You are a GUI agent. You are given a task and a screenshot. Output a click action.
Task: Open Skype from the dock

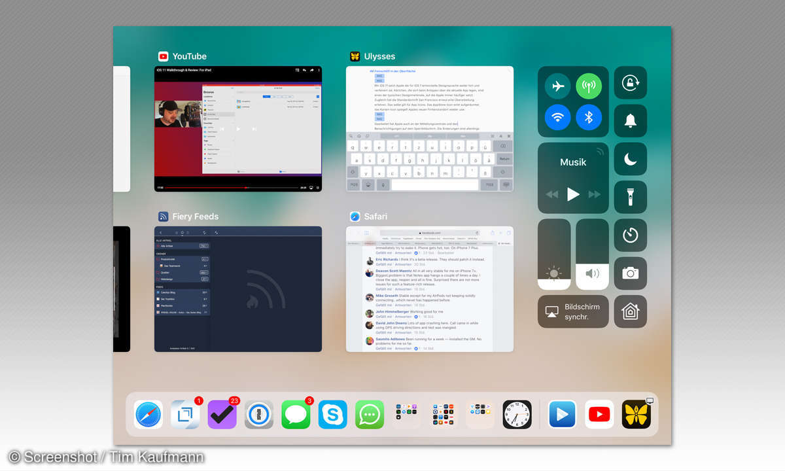333,415
